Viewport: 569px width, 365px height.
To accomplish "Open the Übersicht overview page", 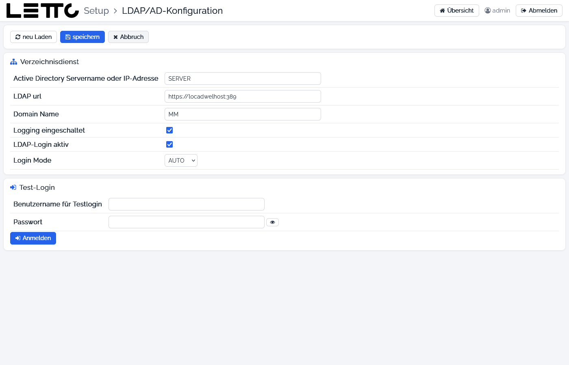I will 457,11.
